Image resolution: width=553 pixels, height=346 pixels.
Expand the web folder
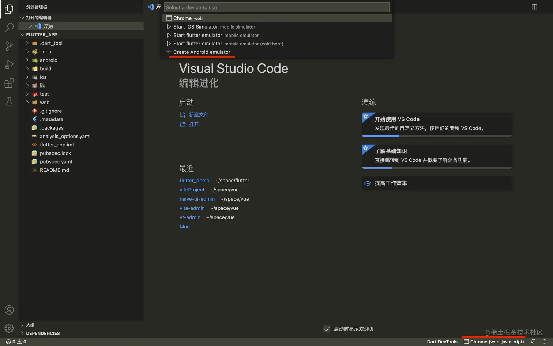[27, 103]
